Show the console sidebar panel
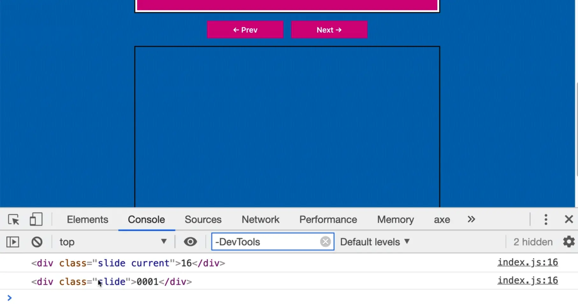The width and height of the screenshot is (578, 304). point(13,242)
